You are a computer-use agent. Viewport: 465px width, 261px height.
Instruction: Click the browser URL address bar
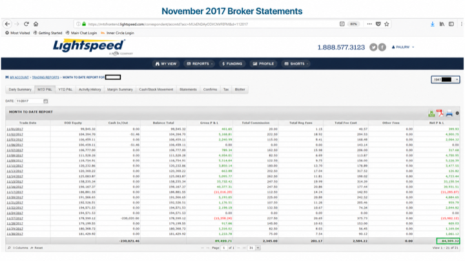click(207, 24)
